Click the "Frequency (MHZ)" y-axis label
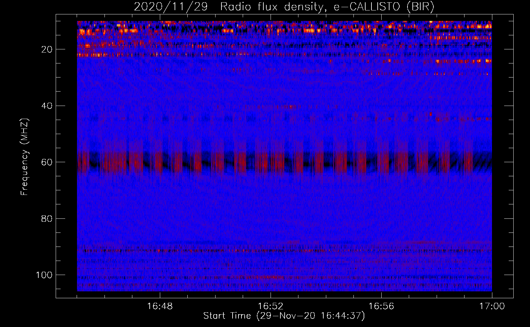Viewport: 530px width, 327px height. [25, 157]
